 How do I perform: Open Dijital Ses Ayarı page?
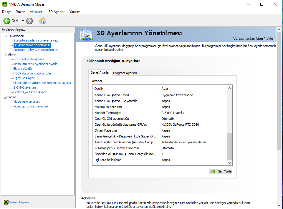pyautogui.click(x=24, y=78)
